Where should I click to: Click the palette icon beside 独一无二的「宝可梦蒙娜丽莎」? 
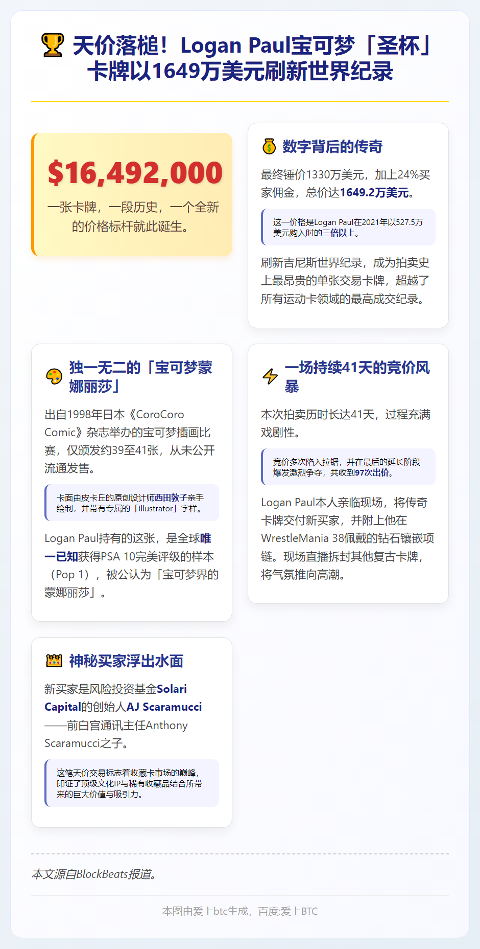click(x=54, y=377)
